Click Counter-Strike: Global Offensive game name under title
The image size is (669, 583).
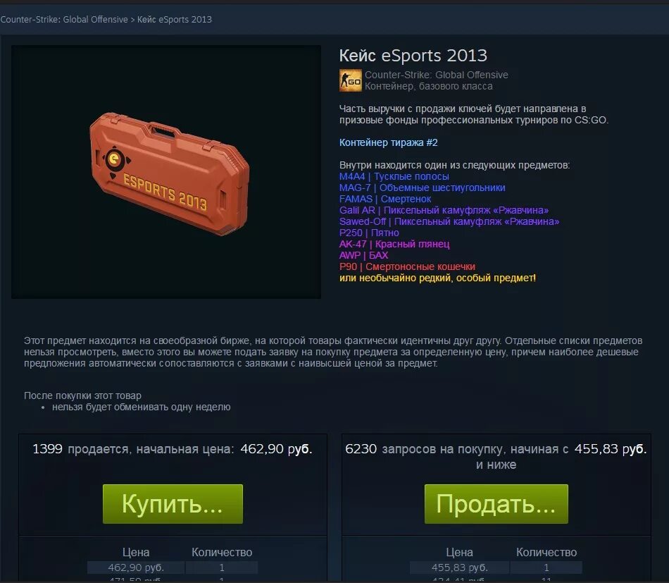[x=436, y=75]
